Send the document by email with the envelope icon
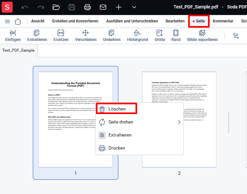Image resolution: width=247 pixels, height=194 pixels. click(x=103, y=7)
